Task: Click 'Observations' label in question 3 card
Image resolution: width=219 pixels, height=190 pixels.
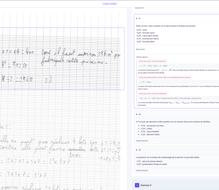Action: tap(142, 171)
